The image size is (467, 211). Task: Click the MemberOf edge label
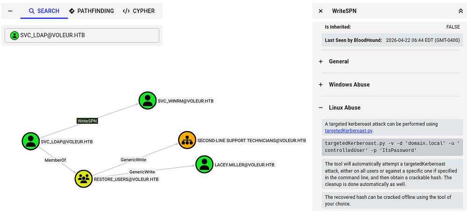pos(55,160)
